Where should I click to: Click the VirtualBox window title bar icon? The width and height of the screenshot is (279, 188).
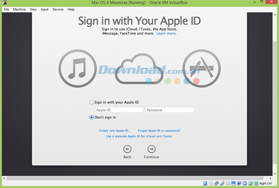click(x=5, y=3)
